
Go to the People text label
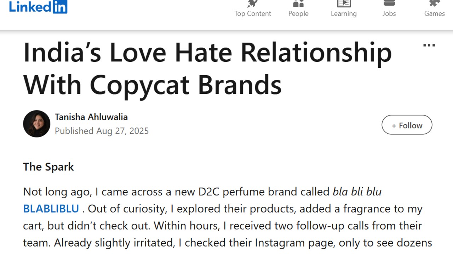(298, 13)
